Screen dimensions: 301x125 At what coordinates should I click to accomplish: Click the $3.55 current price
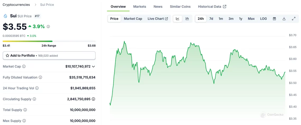pyautogui.click(x=15, y=27)
